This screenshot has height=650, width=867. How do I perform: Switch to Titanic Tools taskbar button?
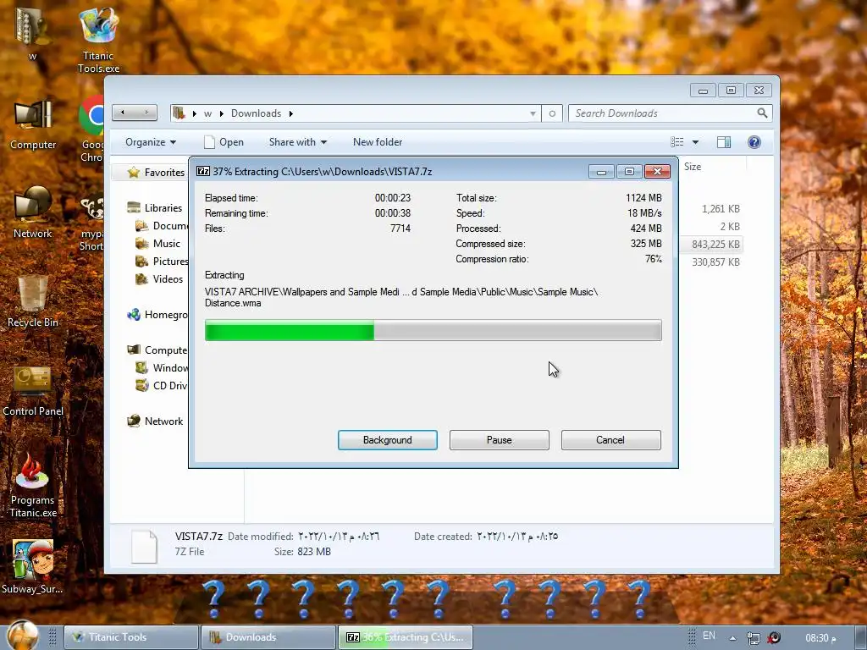point(131,637)
